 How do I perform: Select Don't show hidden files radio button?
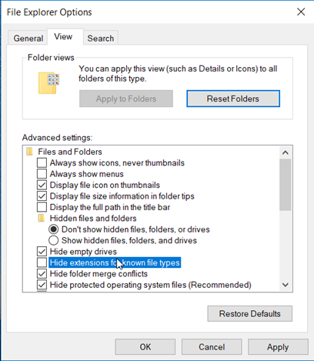click(x=53, y=229)
